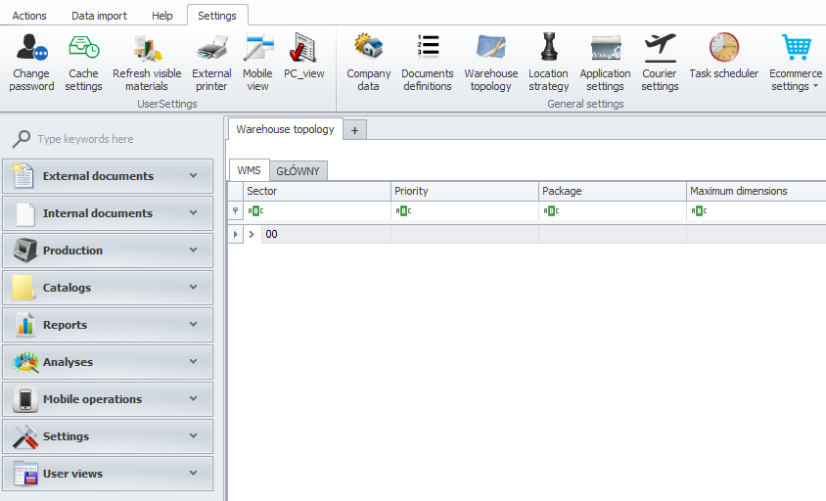The height and width of the screenshot is (501, 826).
Task: Click Priority column filter cell
Action: (x=465, y=210)
